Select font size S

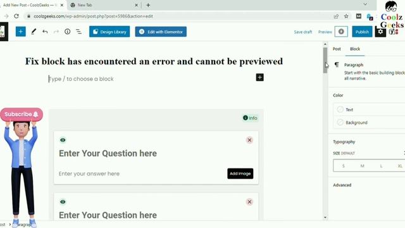[343, 166]
